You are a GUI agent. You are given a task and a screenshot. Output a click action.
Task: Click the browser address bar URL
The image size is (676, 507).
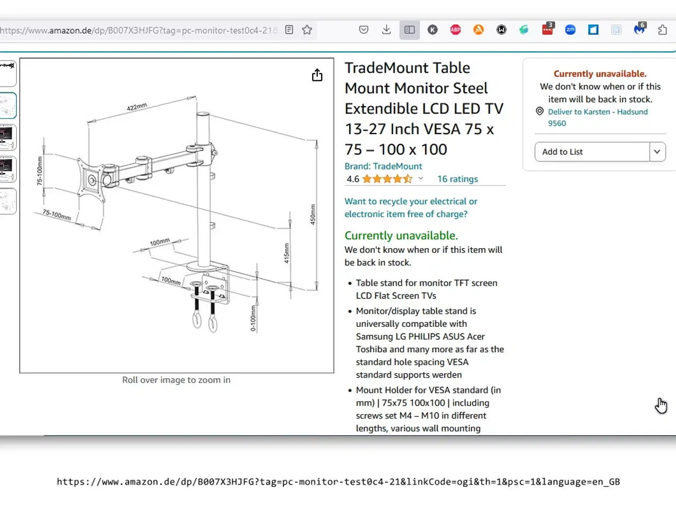(138, 30)
